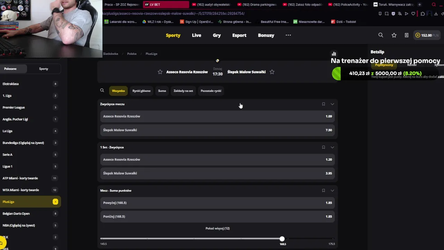Bet on Powyżej (168.5) at 1.85
The image size is (444, 250).
click(217, 203)
